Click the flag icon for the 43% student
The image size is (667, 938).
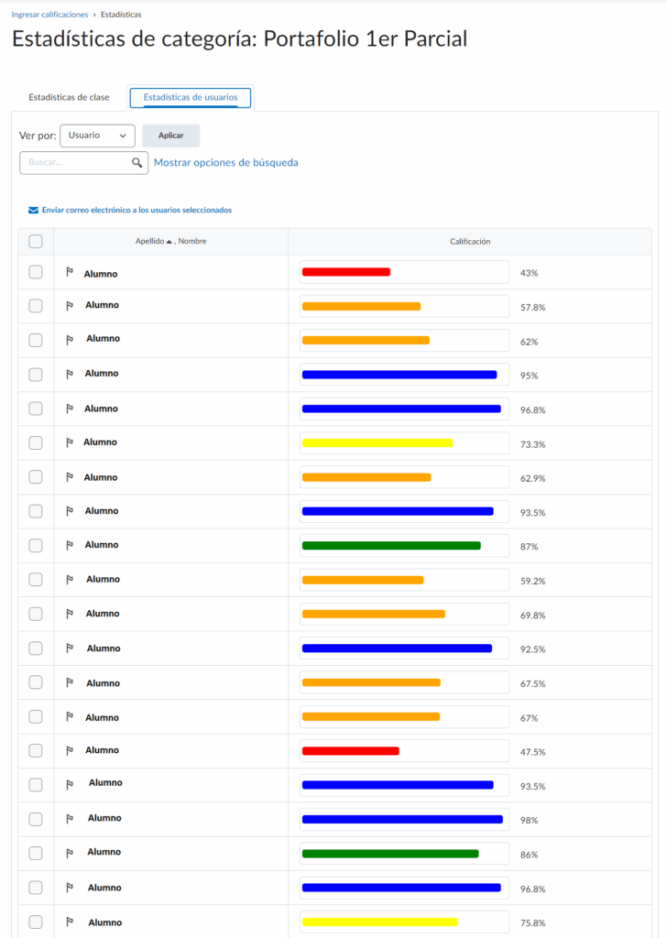[x=70, y=272]
